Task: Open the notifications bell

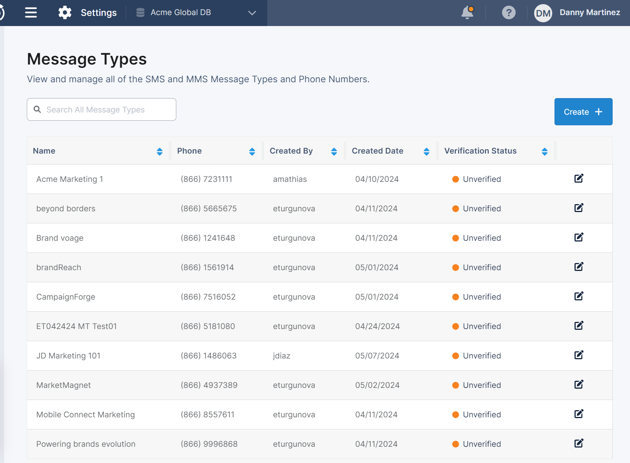Action: pyautogui.click(x=467, y=12)
